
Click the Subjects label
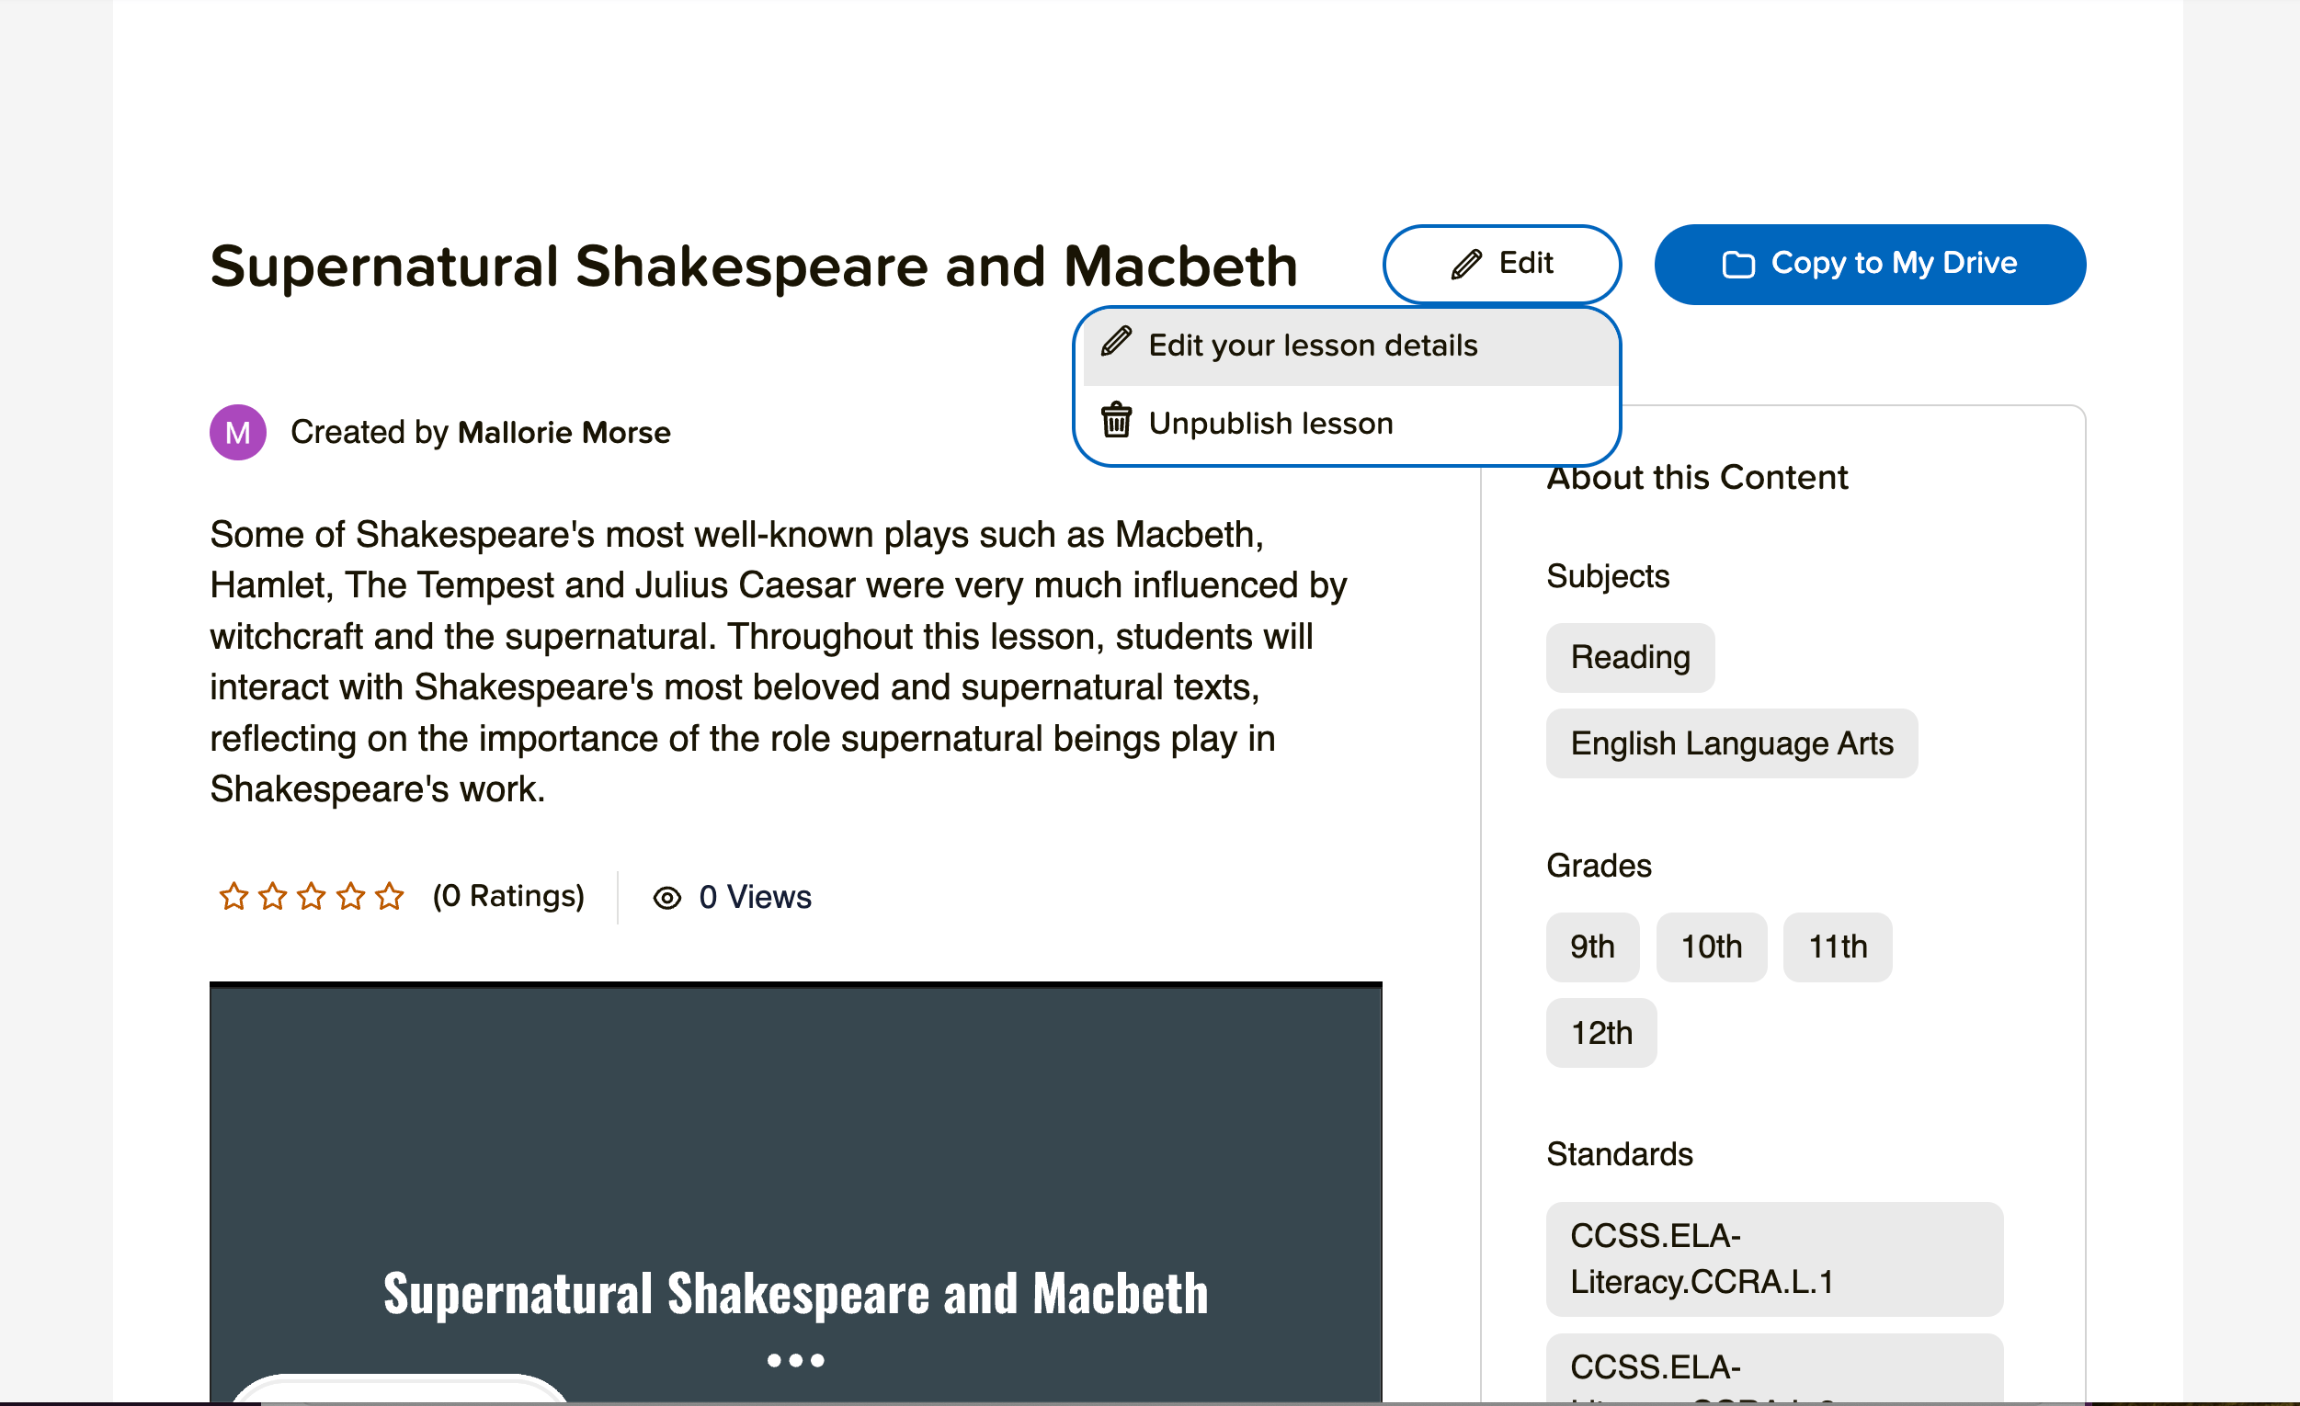point(1608,576)
